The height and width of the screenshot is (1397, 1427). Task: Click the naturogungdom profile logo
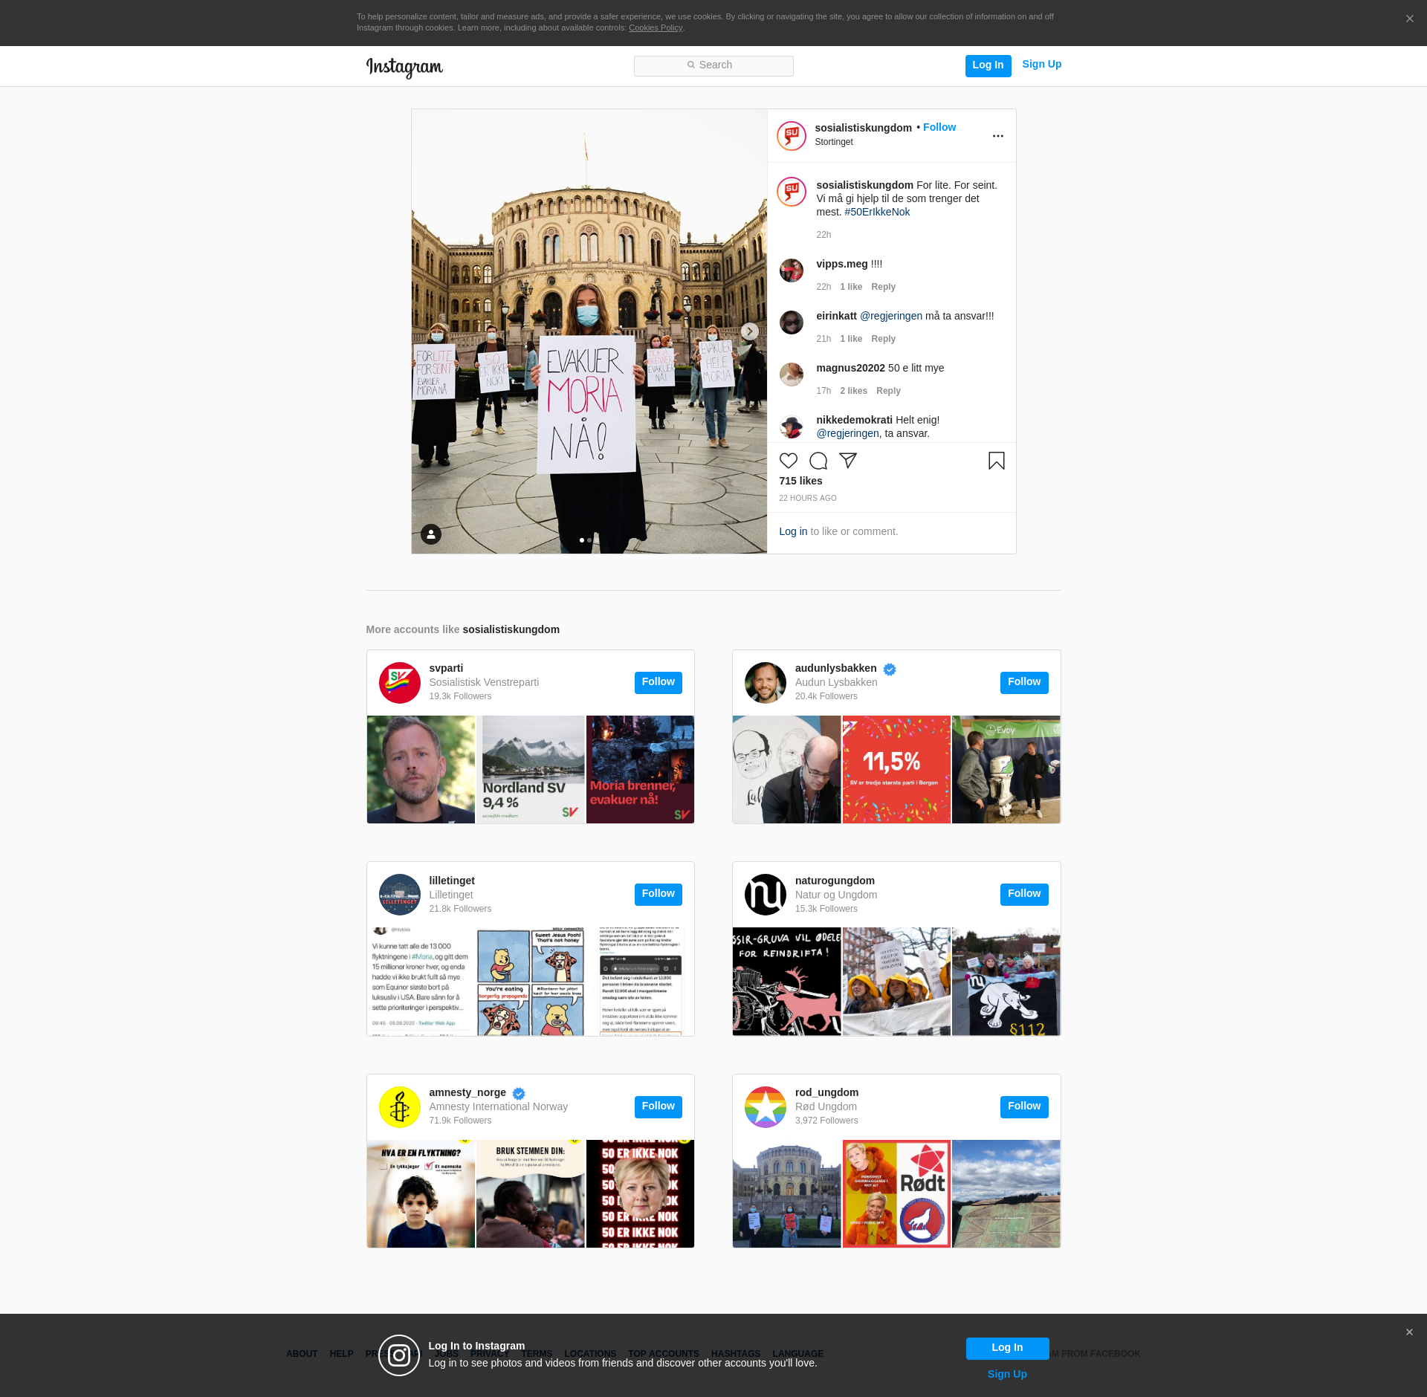pos(766,895)
